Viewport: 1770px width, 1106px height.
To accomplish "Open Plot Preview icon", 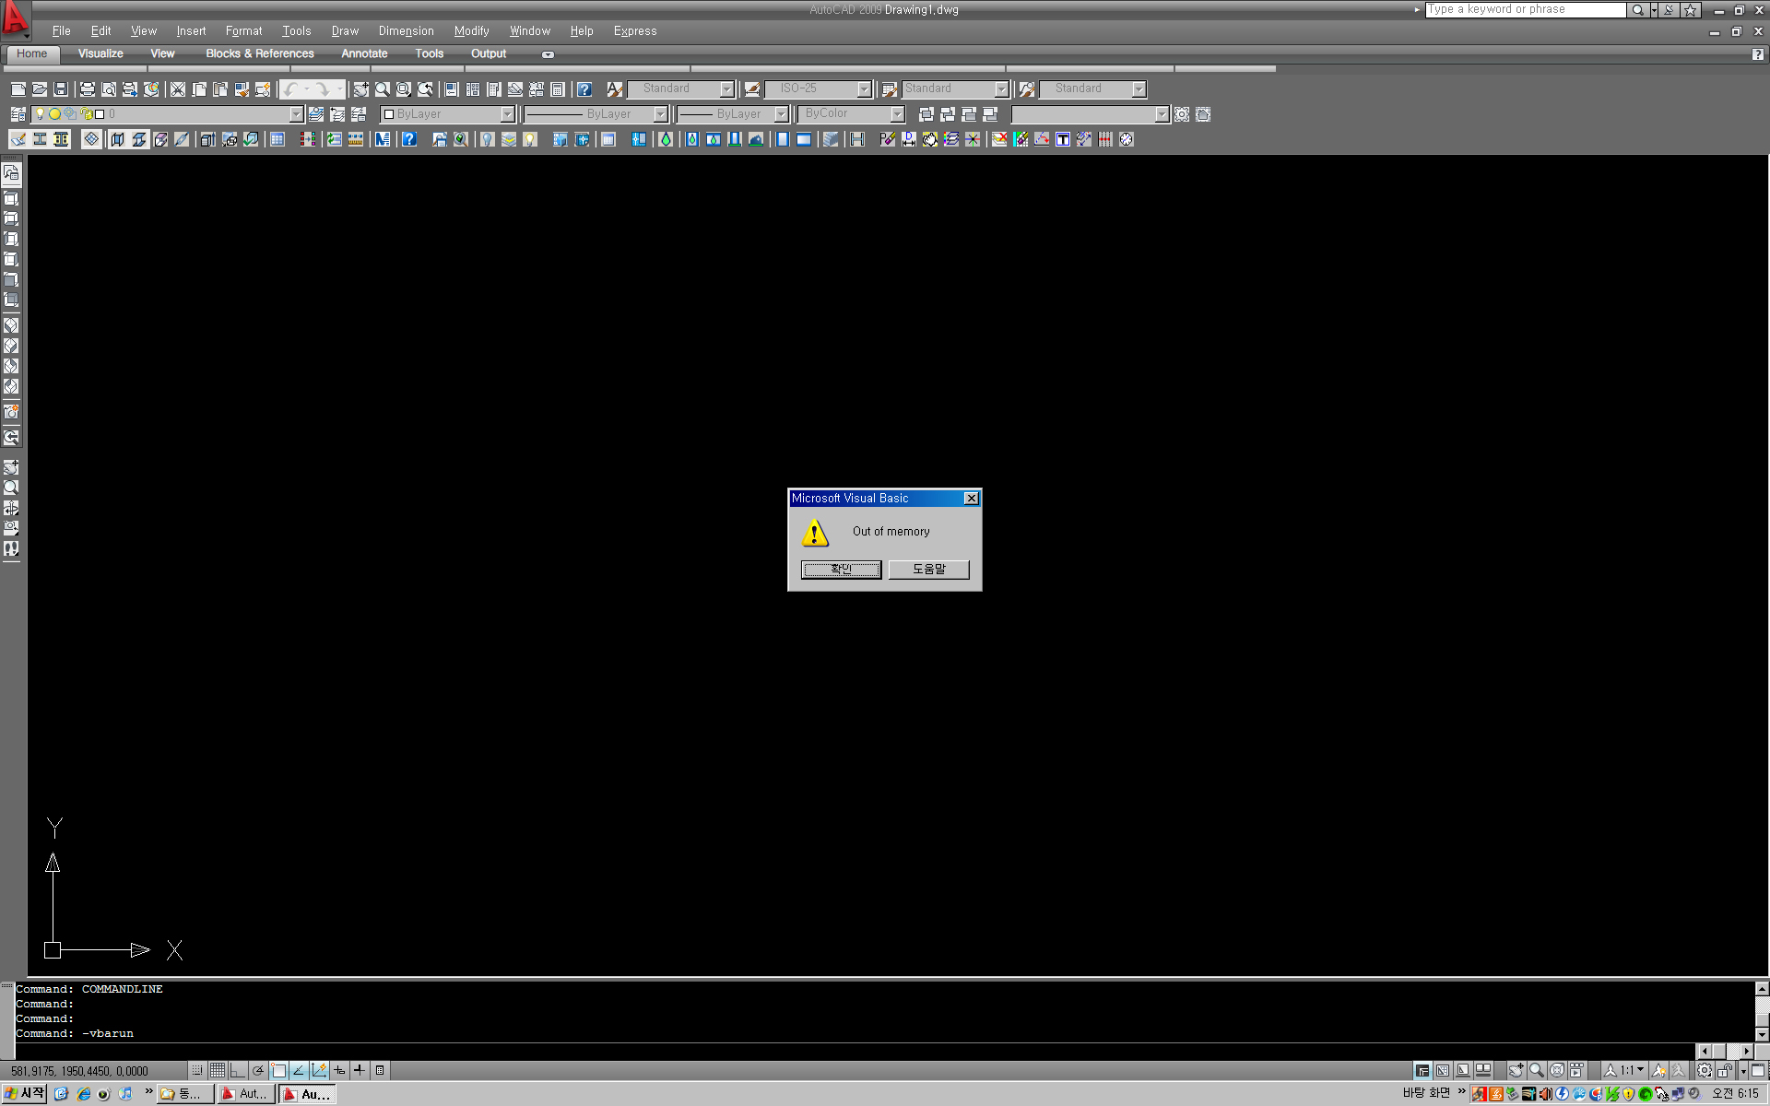I will pos(109,89).
